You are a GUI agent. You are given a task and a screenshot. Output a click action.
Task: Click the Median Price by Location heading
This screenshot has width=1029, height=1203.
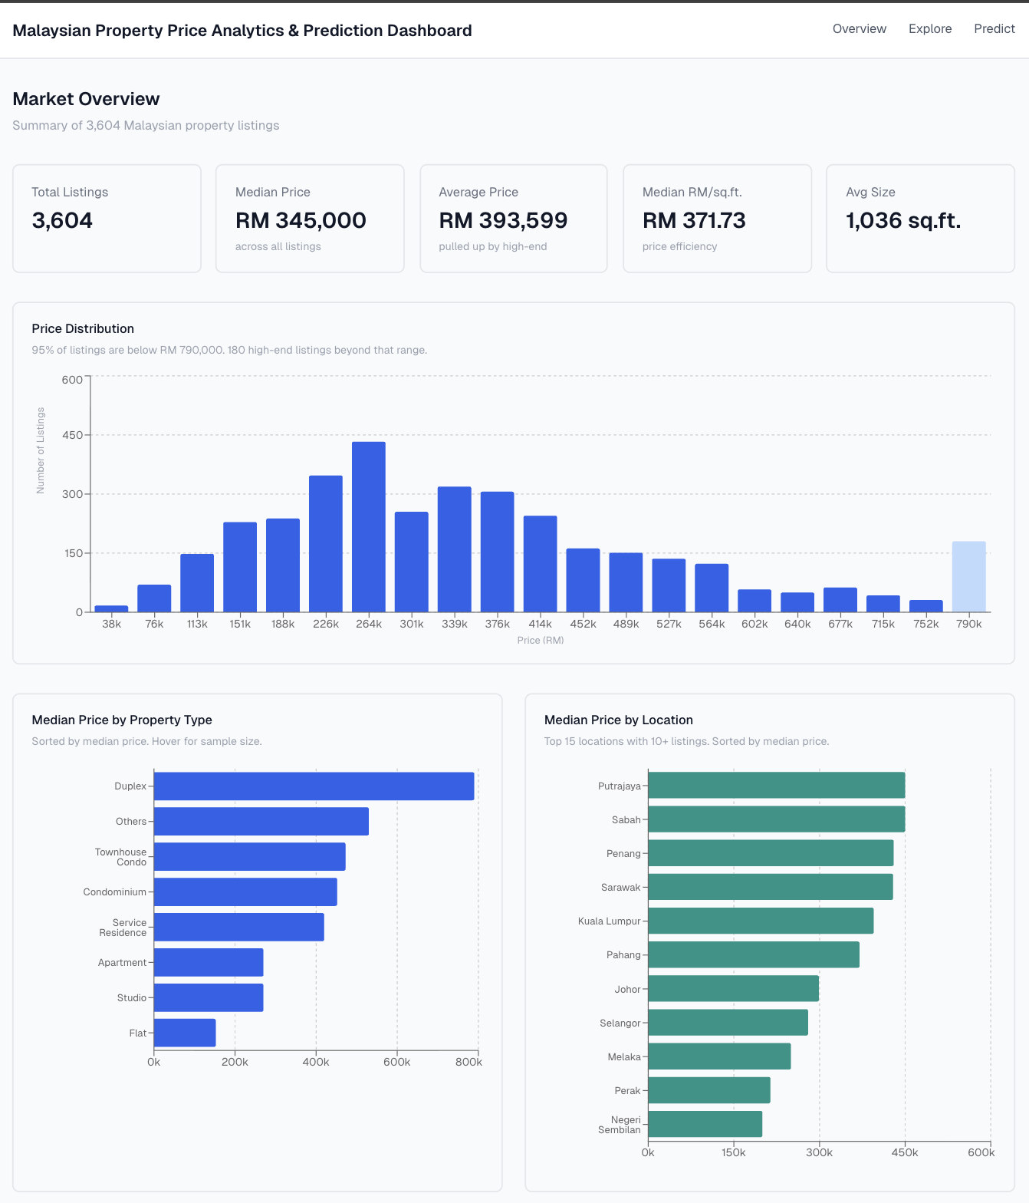tap(619, 720)
